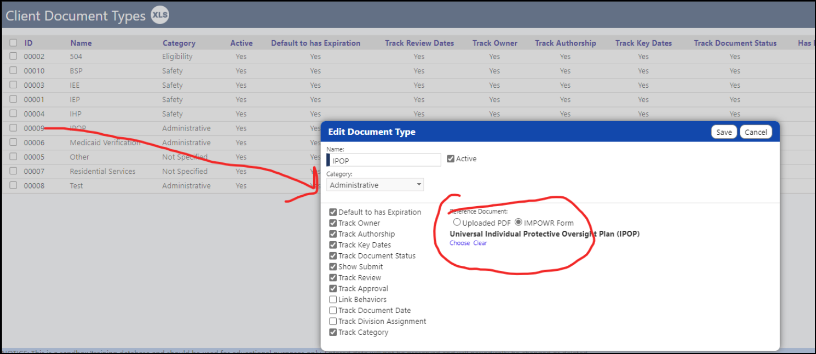Screen dimensions: 816x354
Task: Select the row checkbox for ID 00003
Action: (x=13, y=85)
